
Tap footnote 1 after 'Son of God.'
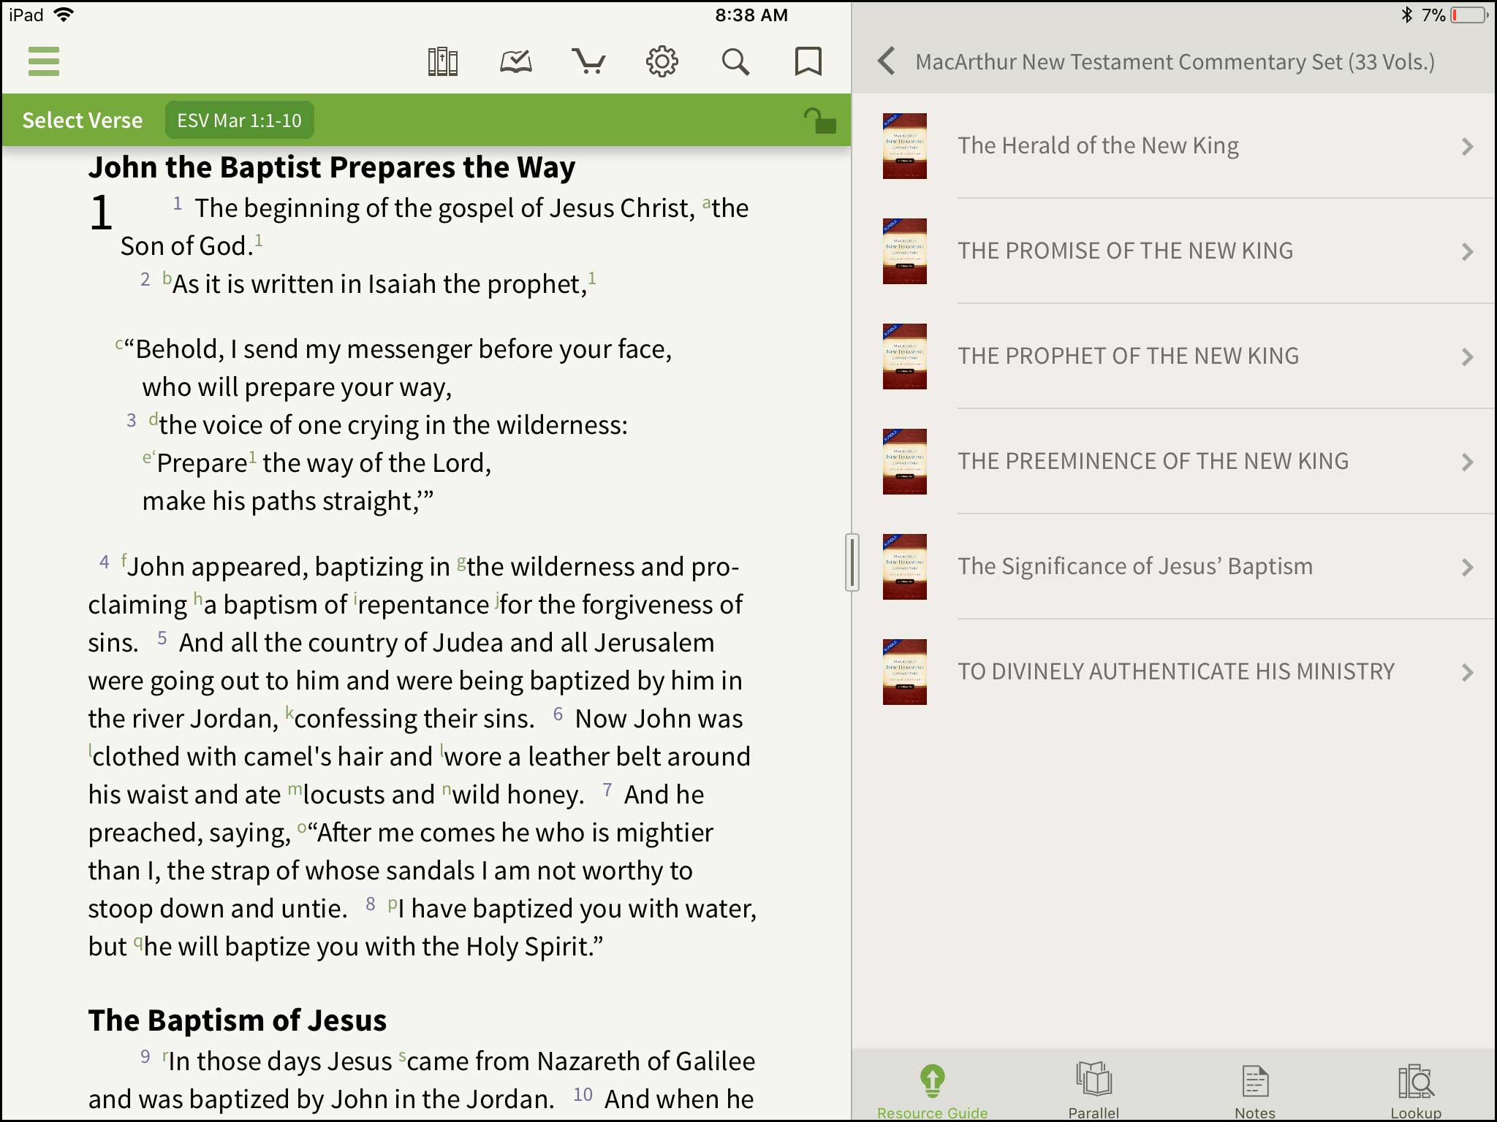click(259, 240)
